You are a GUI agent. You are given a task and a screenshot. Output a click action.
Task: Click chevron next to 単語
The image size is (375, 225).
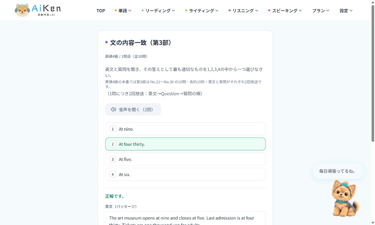130,11
